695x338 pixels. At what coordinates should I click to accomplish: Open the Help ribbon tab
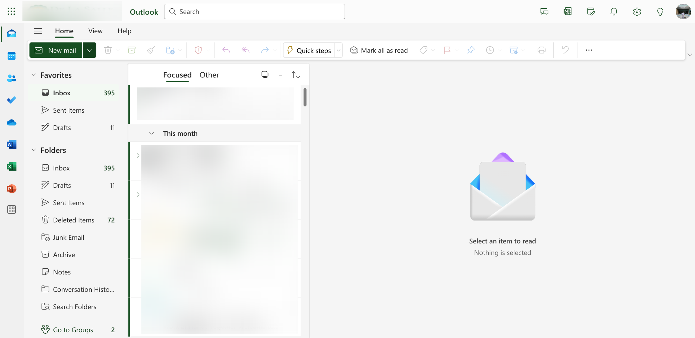coord(124,31)
